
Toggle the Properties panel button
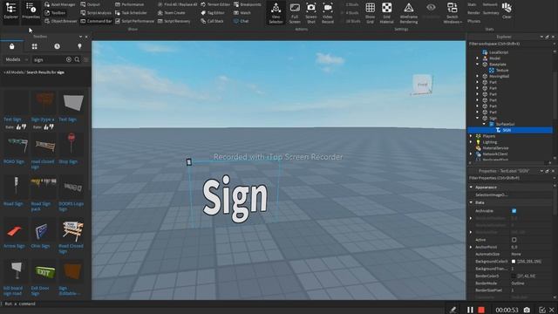(x=31, y=11)
